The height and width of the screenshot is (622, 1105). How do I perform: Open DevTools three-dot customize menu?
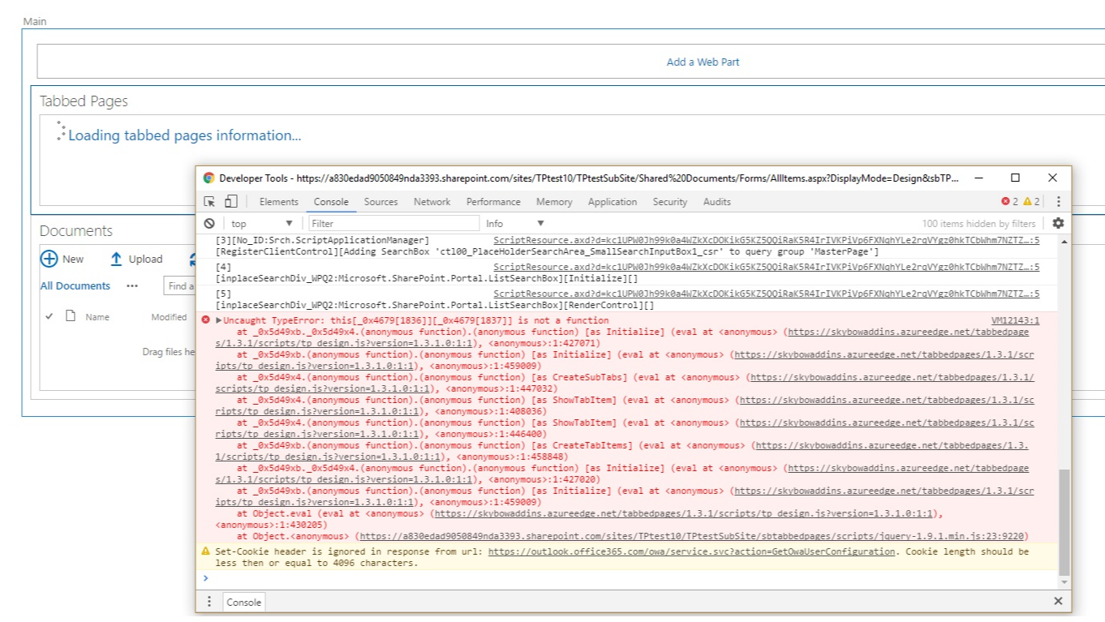[x=1058, y=202]
